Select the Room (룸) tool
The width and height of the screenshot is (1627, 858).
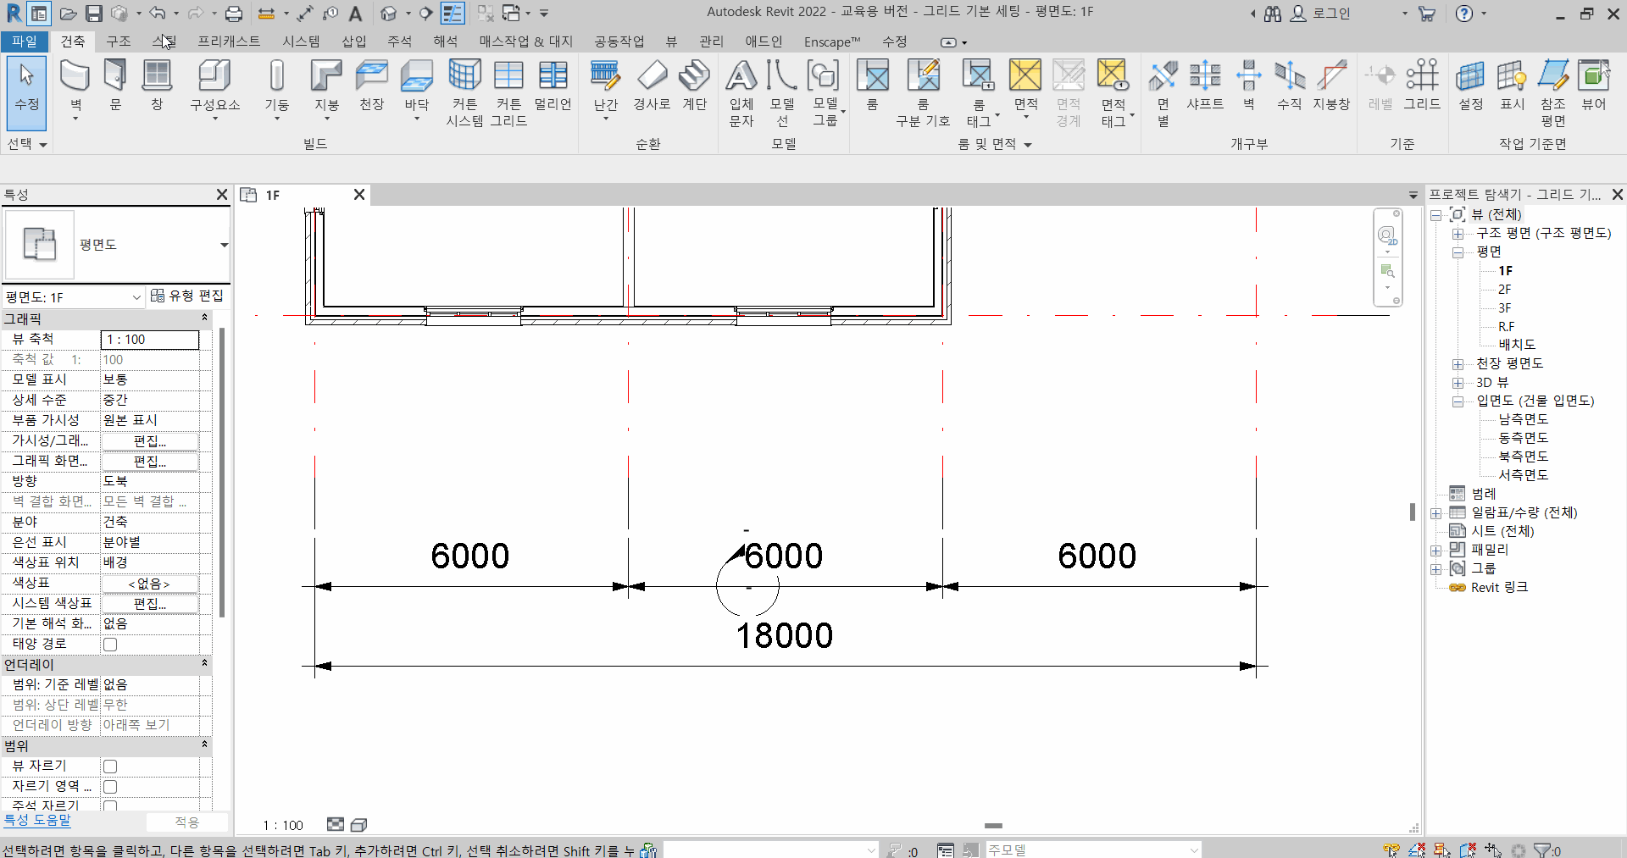pyautogui.click(x=872, y=86)
